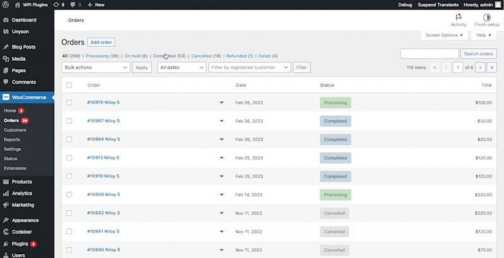504x258 pixels.
Task: Check the box for order #10841
Action: tap(69, 232)
